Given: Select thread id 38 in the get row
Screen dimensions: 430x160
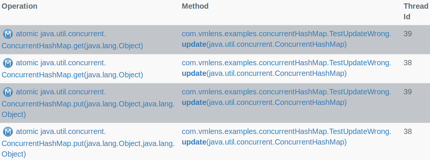Looking at the screenshot, I should [407, 63].
